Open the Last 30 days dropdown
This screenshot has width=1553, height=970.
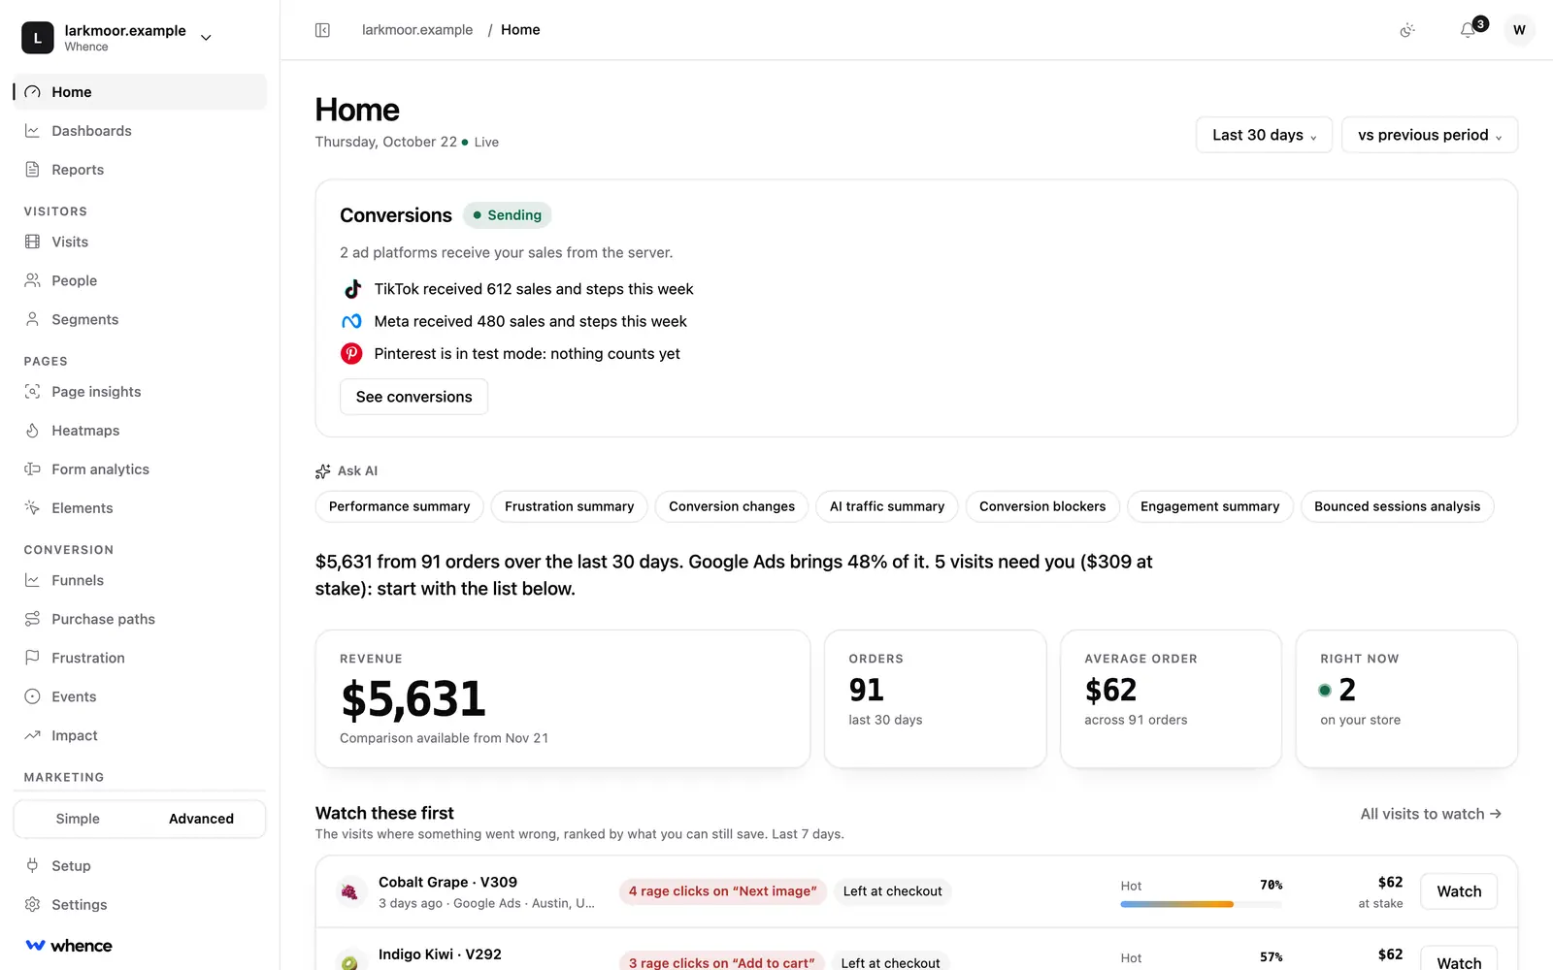coord(1264,135)
